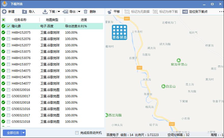Expand the 导出 dropdown arrow
This screenshot has width=224, height=138.
pos(79,12)
